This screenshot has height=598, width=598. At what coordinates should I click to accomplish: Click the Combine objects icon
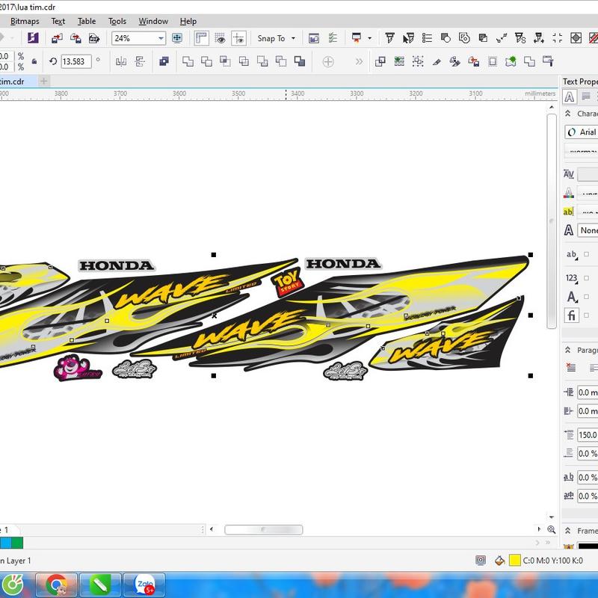pos(164,61)
